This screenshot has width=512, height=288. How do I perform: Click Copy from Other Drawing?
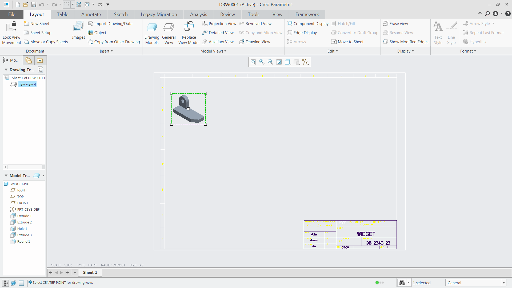114,42
